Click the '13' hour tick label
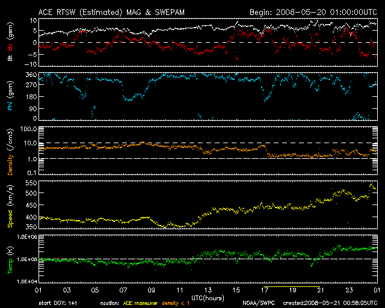The width and height of the screenshot is (385, 308). coord(208,291)
